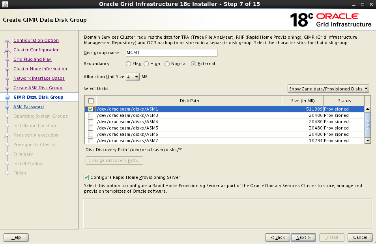Click the message area box at bottom

(x=227, y=214)
